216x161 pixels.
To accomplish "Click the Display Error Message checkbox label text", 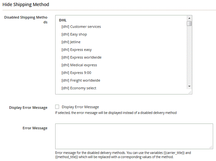I will tap(80, 107).
